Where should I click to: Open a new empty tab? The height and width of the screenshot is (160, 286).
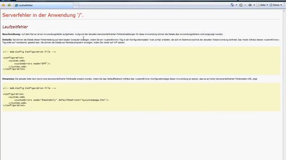pyautogui.click(x=76, y=5)
